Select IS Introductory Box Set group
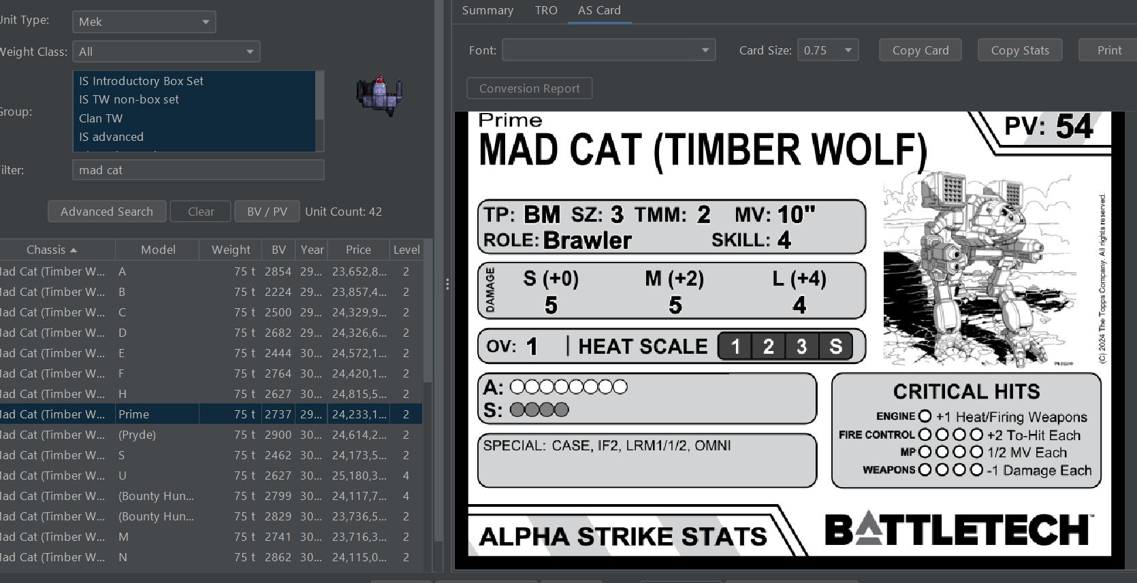Image resolution: width=1137 pixels, height=583 pixels. 194,81
